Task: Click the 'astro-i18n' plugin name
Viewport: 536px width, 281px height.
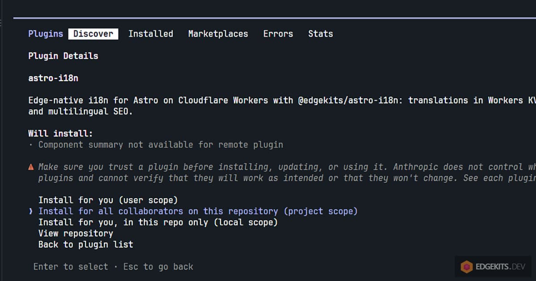Action: click(53, 78)
